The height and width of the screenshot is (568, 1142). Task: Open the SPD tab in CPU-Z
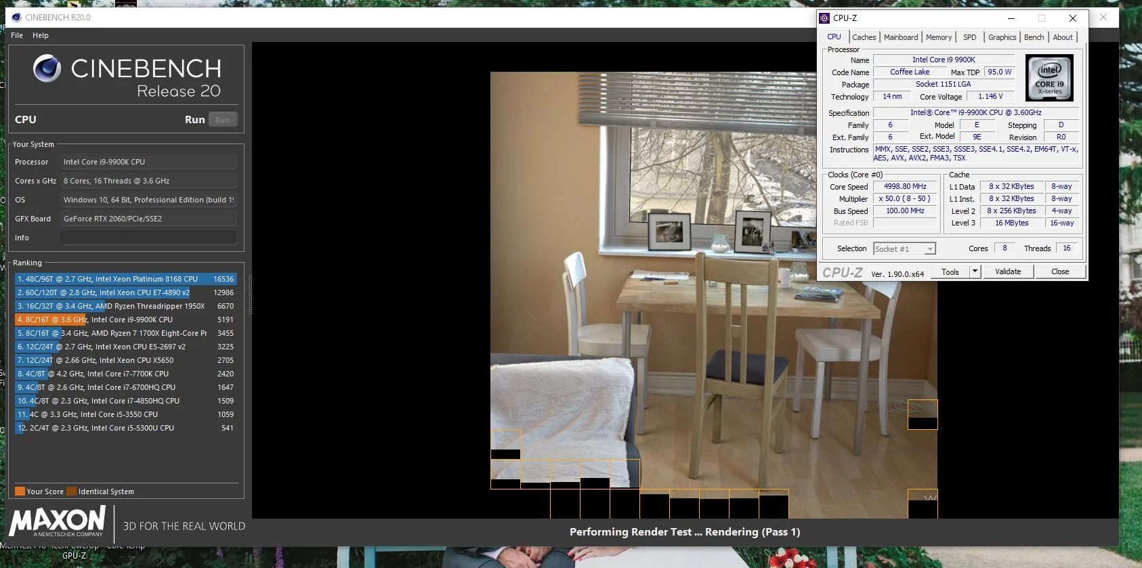[x=970, y=37]
